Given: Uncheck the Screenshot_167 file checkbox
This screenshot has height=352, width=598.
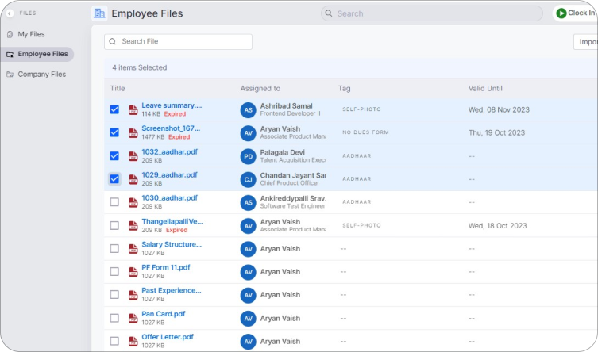Looking at the screenshot, I should [114, 132].
